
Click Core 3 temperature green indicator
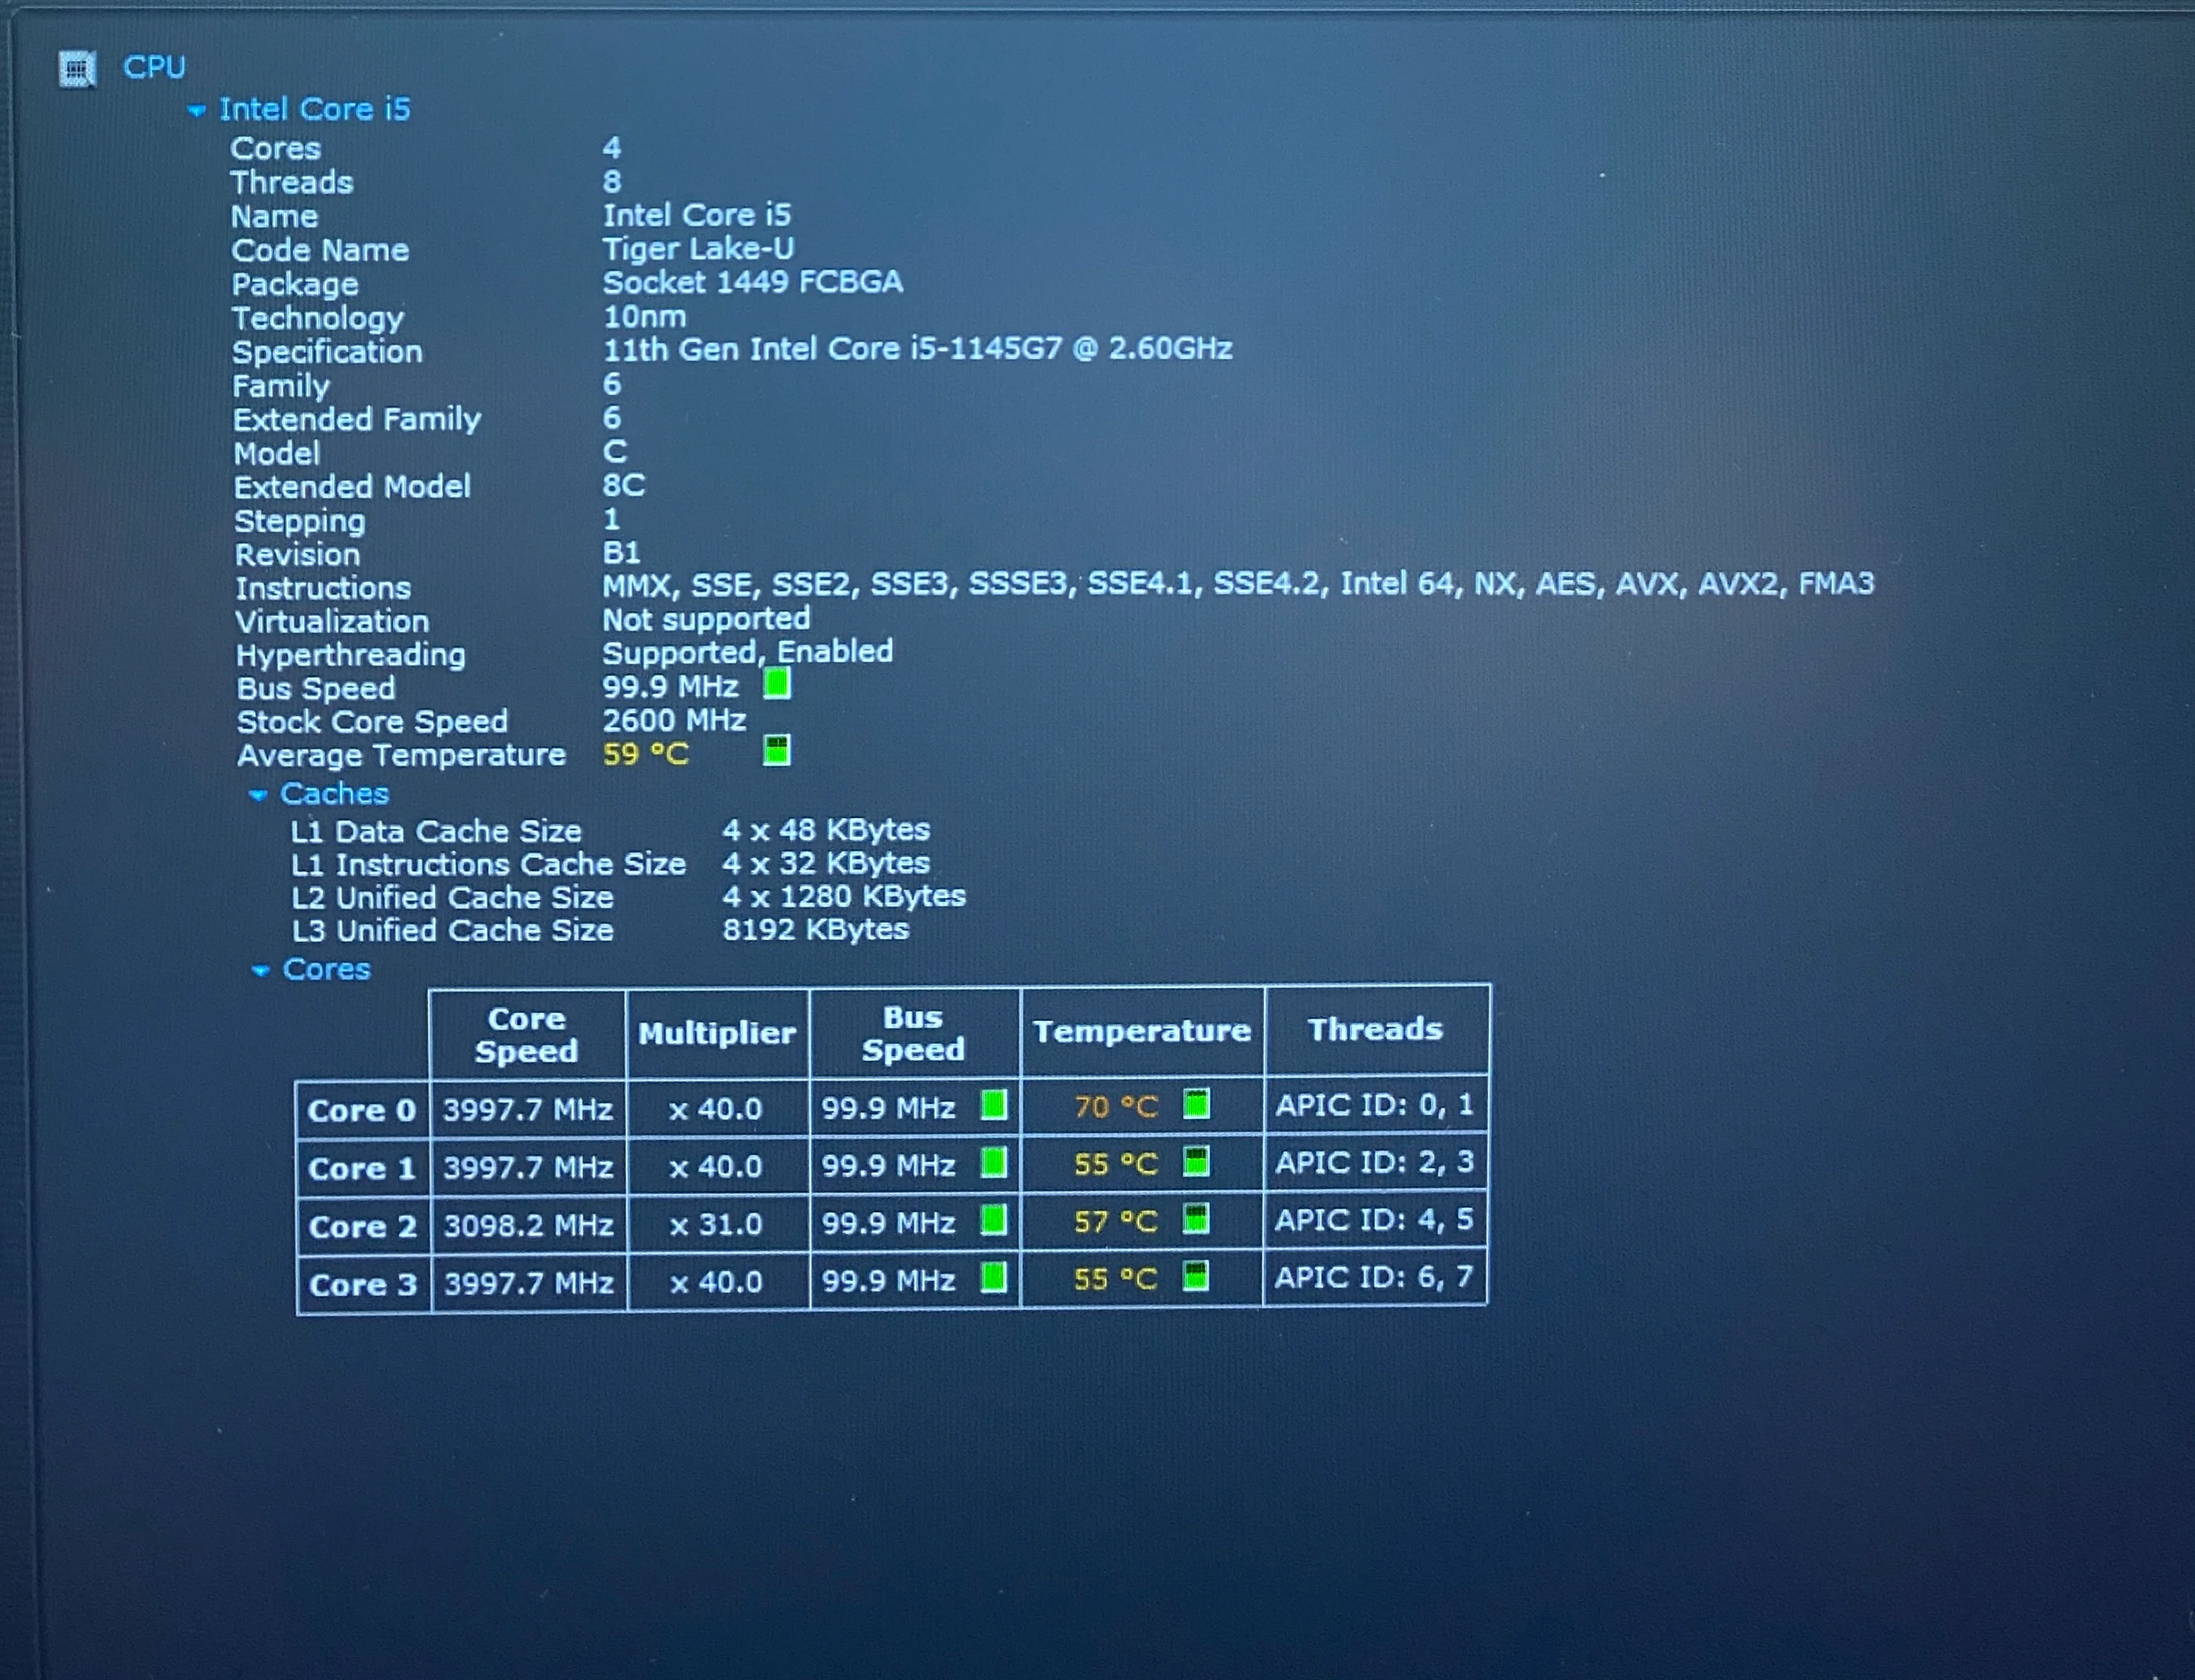1196,1276
